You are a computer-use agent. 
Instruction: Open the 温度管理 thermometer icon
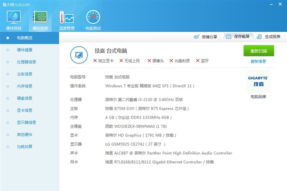(x=67, y=17)
